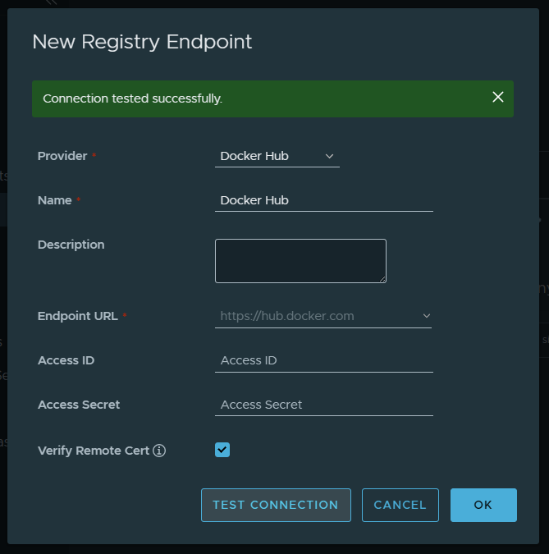Click the 'Connection tested successfully' message text
The width and height of the screenshot is (549, 554).
click(133, 98)
